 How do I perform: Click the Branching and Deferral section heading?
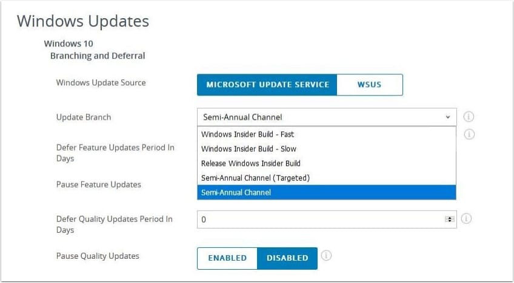[97, 56]
